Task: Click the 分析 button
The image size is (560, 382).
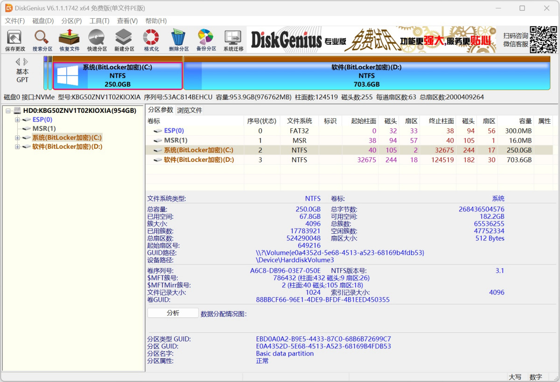Action: (x=172, y=313)
